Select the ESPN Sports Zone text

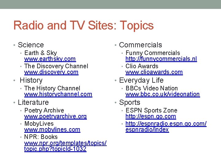pyautogui.click(x=151, y=110)
